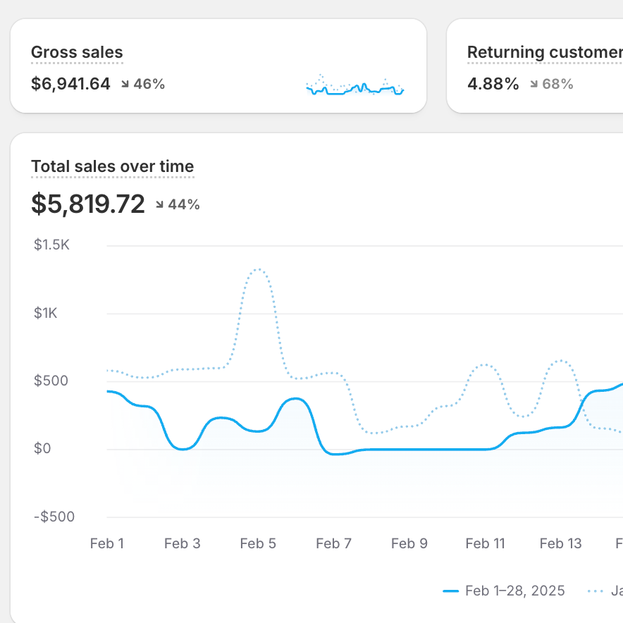
Task: Click the $1.5K y-axis label
Action: 51,245
